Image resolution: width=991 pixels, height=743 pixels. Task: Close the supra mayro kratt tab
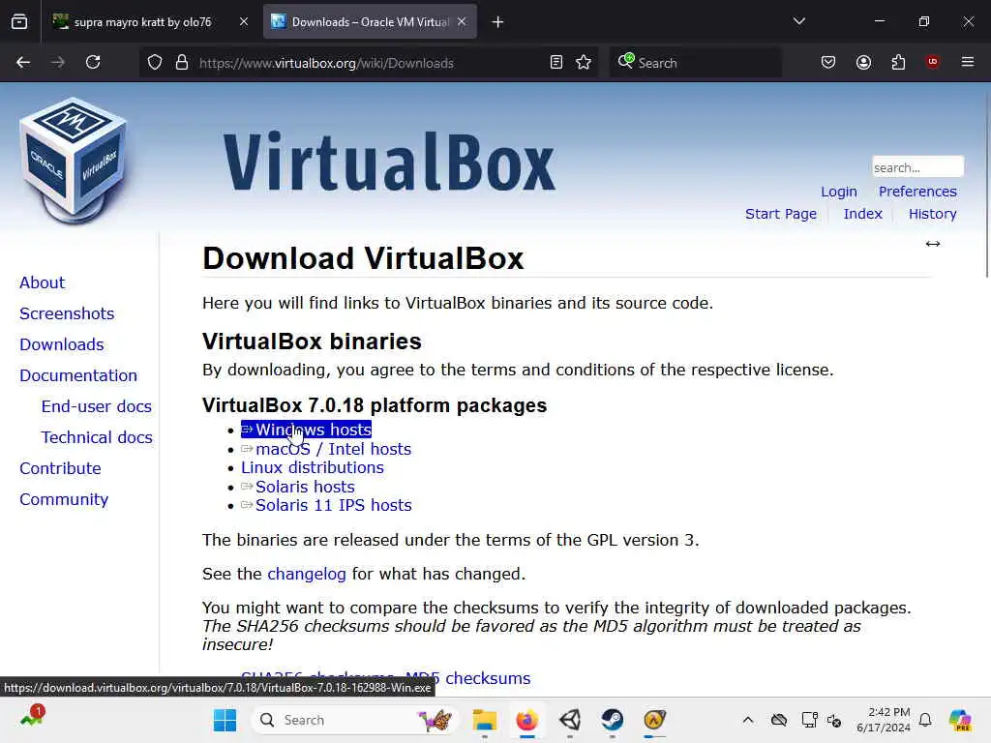click(x=243, y=22)
